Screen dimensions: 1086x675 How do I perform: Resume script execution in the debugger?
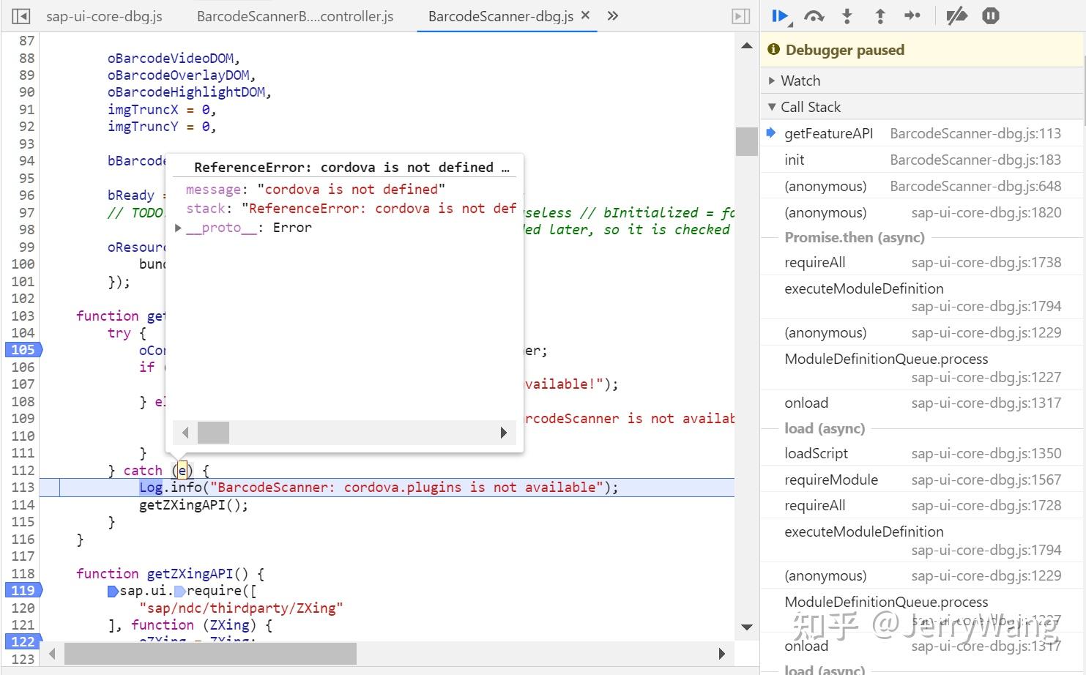(x=780, y=15)
